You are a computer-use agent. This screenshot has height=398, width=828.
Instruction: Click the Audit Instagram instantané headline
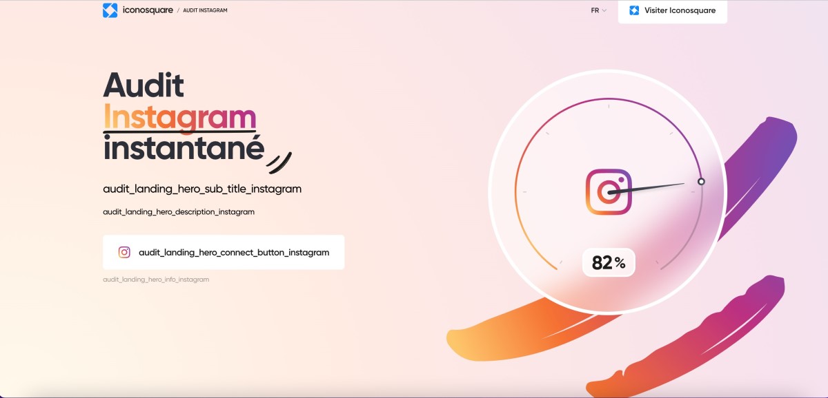(184, 117)
